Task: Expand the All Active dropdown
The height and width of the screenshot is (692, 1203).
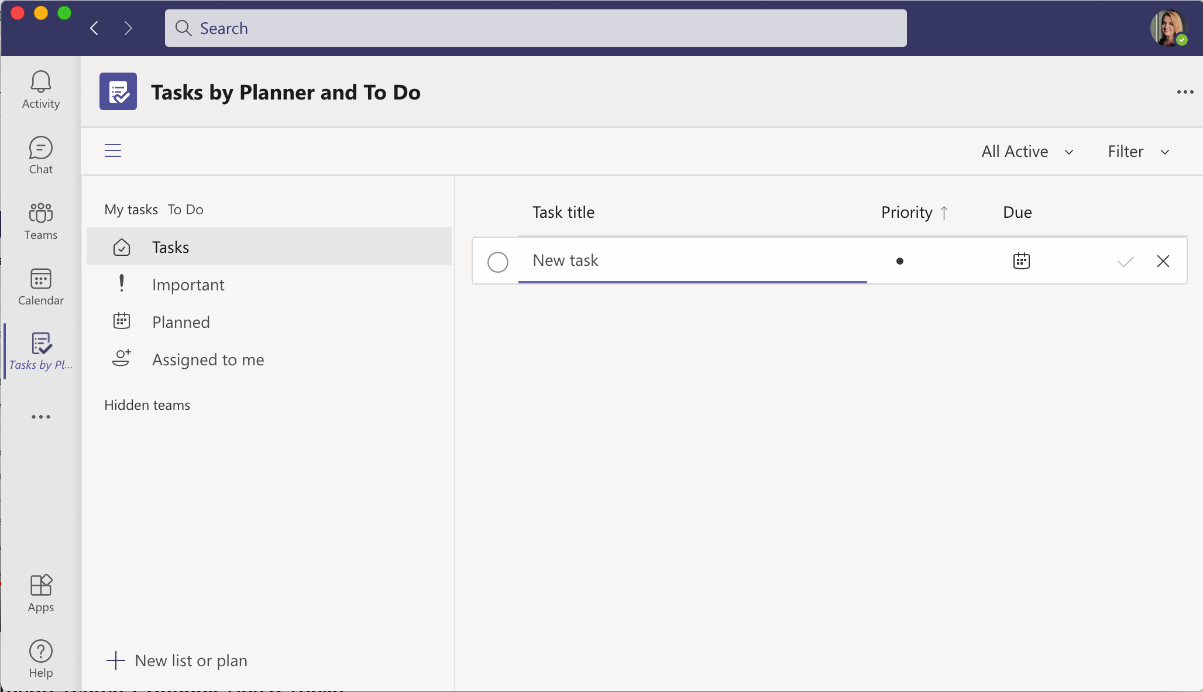Action: pyautogui.click(x=1027, y=152)
